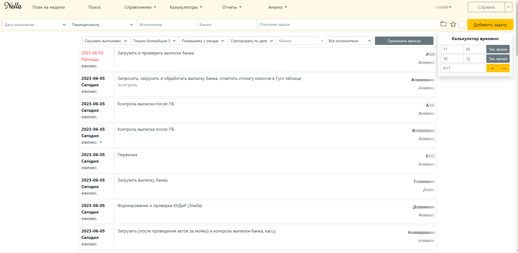Click the Справка button

point(486,7)
